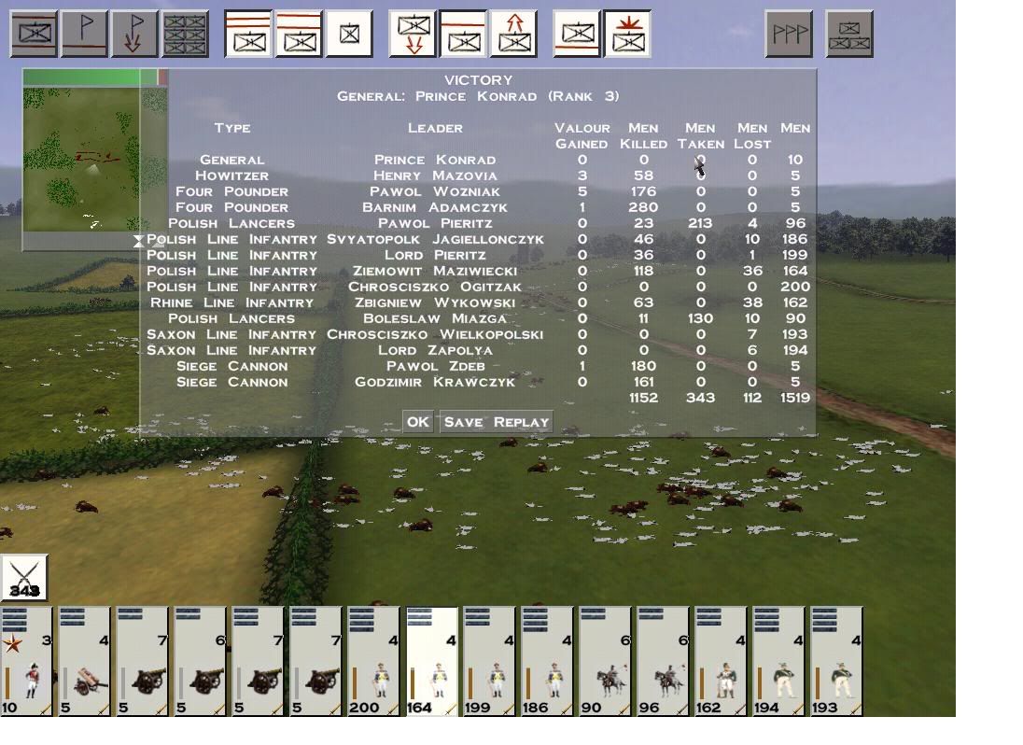Select the highlighted unit card with 164 men
Viewport: 1023px width, 745px height.
coord(431,662)
